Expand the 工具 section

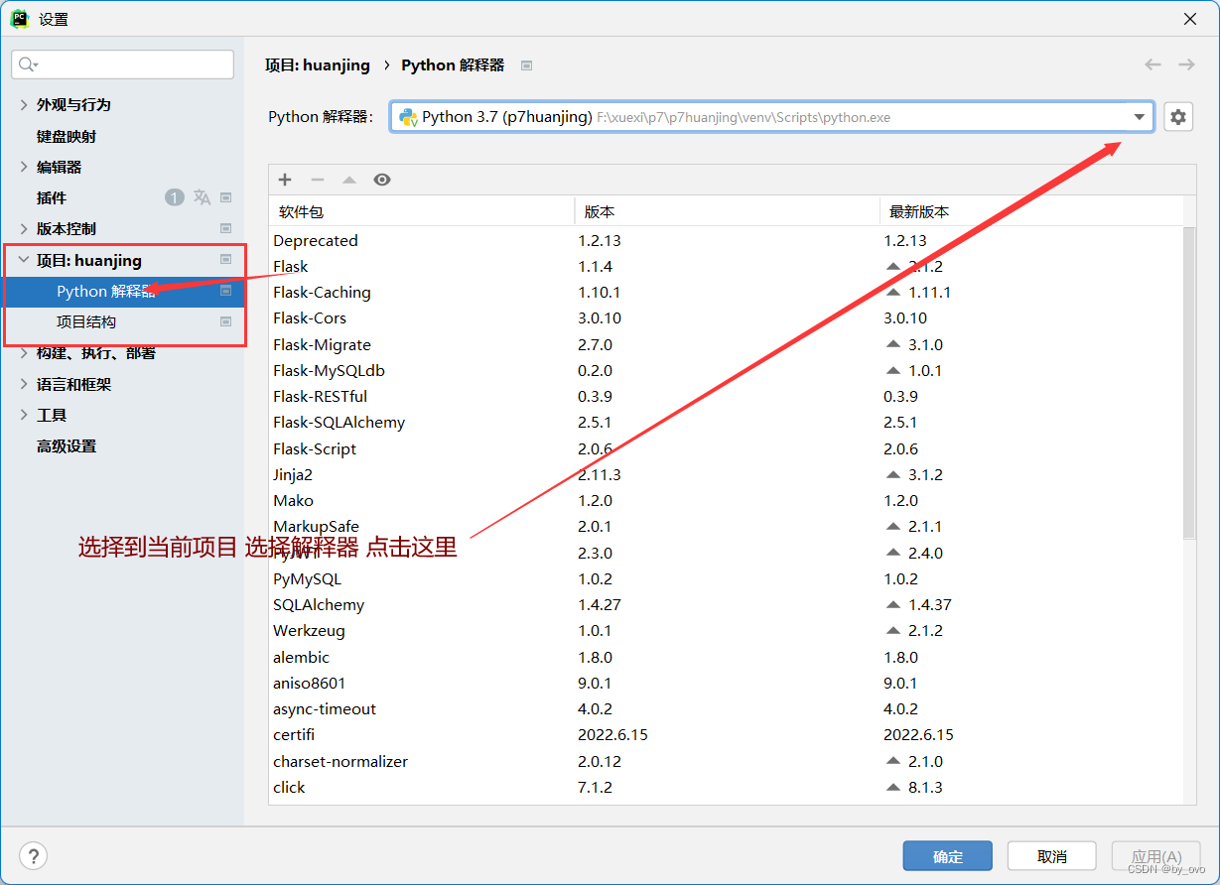coord(24,415)
